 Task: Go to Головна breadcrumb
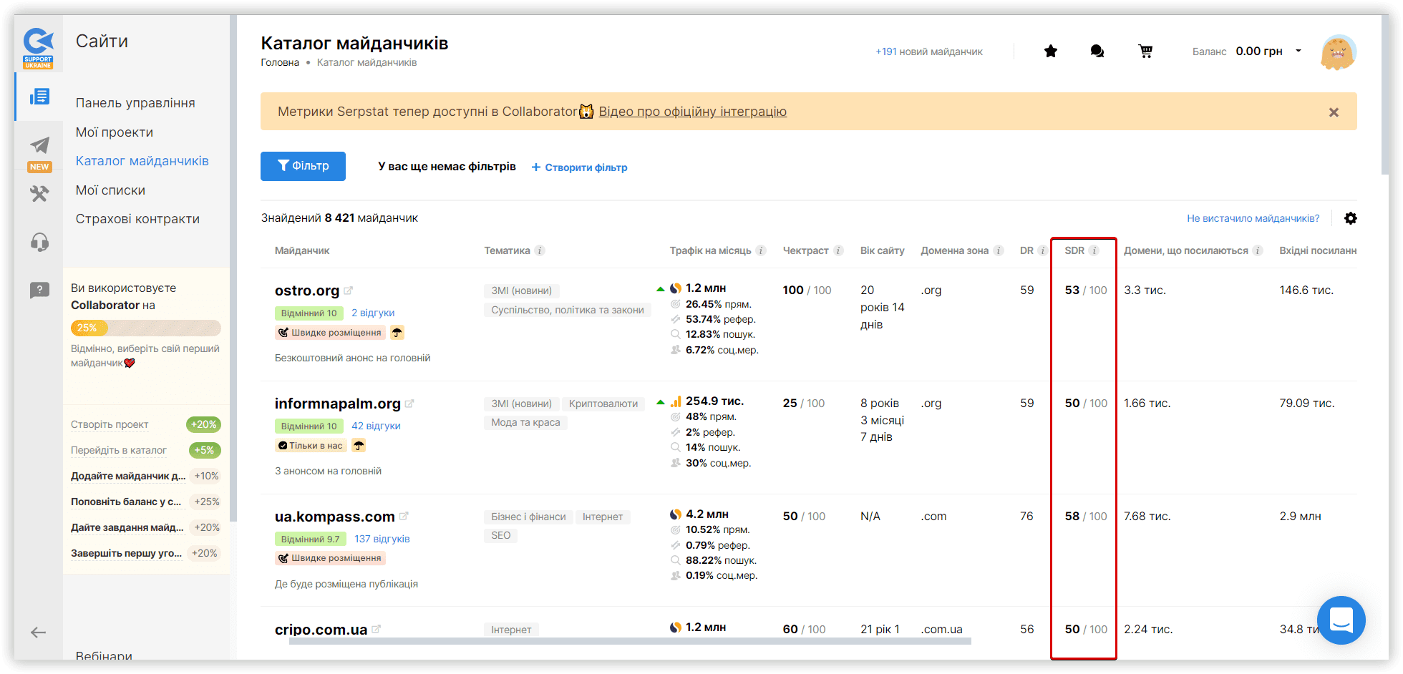click(x=280, y=62)
